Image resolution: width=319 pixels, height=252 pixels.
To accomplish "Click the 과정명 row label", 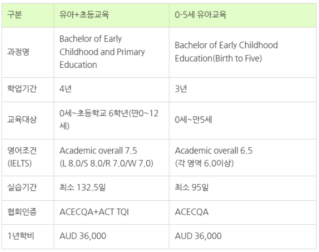I will 28,52.
